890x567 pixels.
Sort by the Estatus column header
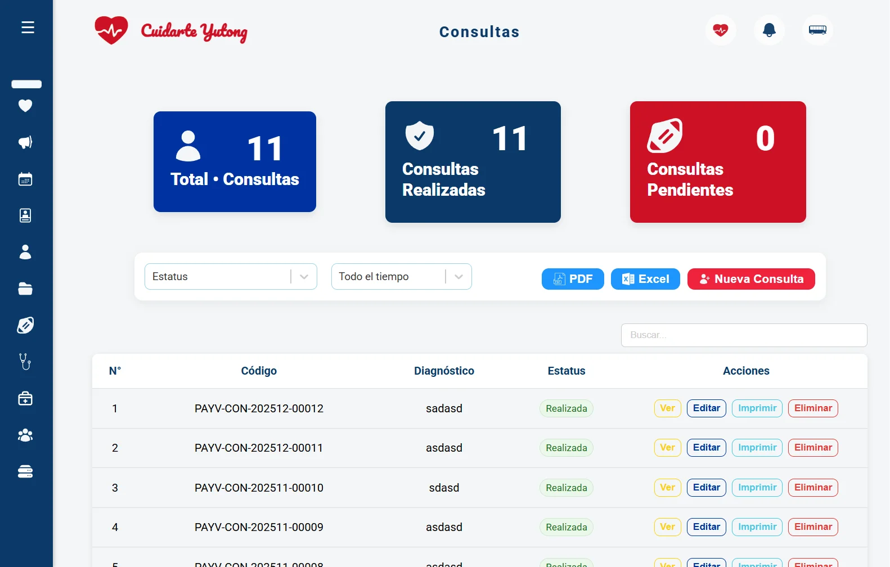[x=567, y=371]
